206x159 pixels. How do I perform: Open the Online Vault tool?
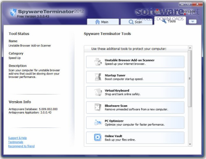135,138
